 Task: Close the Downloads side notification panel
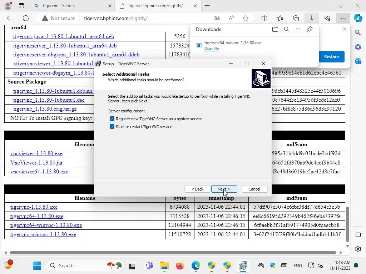[x=344, y=29]
